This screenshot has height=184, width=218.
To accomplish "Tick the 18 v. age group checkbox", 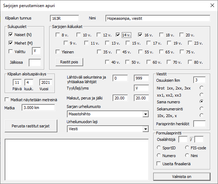I will pyautogui.click(x=161, y=35).
